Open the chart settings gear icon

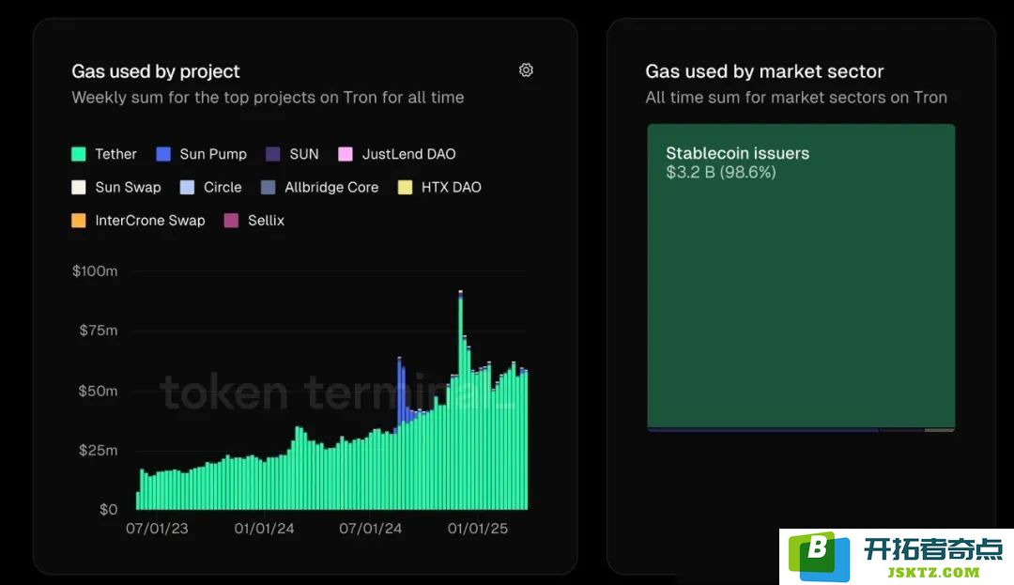pyautogui.click(x=526, y=69)
